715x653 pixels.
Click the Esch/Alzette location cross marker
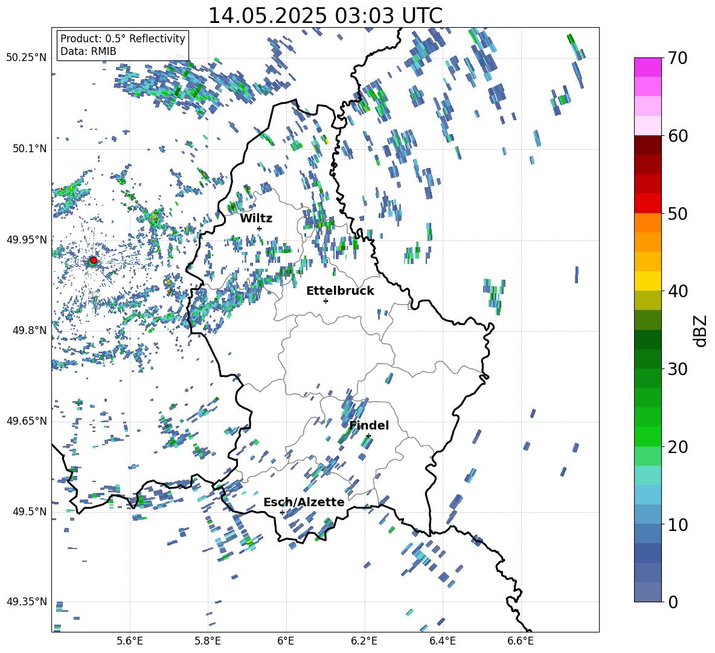pos(282,512)
